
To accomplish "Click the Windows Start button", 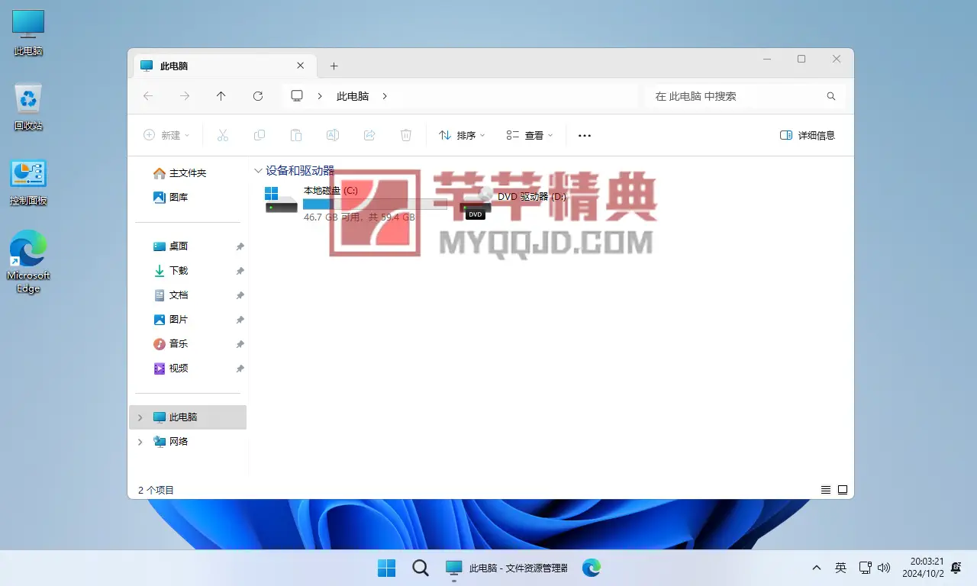I will tap(387, 568).
